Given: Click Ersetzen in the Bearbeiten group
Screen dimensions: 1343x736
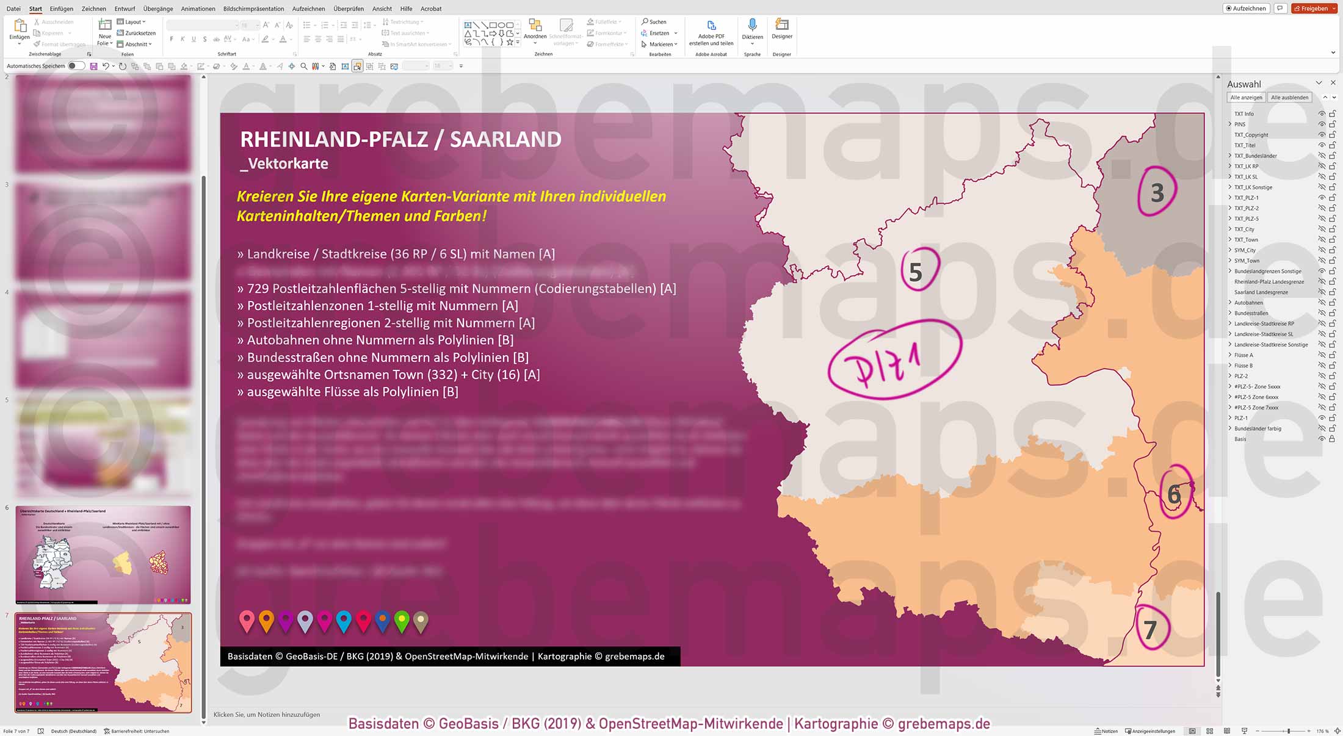Looking at the screenshot, I should click(x=657, y=32).
